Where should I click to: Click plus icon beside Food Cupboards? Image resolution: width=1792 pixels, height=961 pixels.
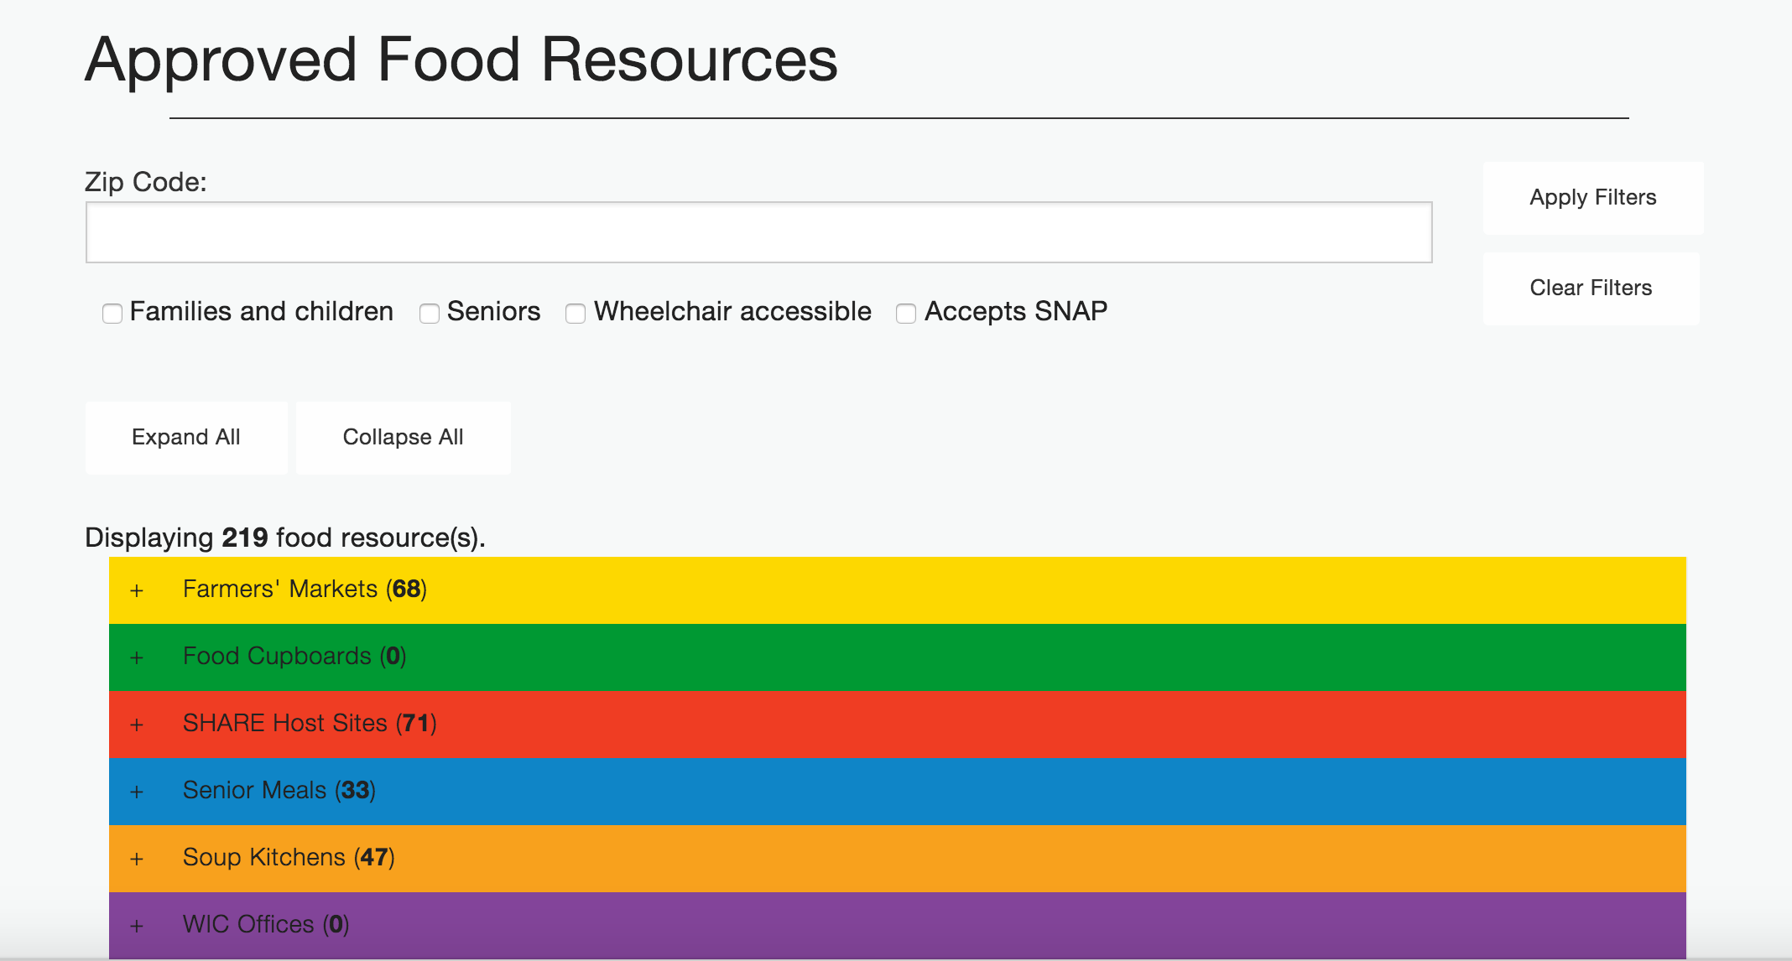137,657
